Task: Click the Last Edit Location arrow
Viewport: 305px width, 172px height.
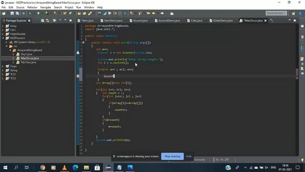Action: click(x=148, y=13)
